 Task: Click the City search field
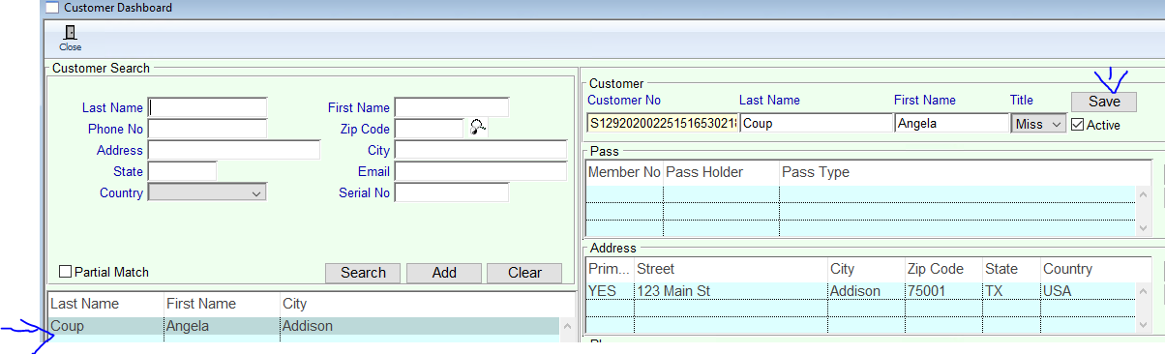[481, 150]
